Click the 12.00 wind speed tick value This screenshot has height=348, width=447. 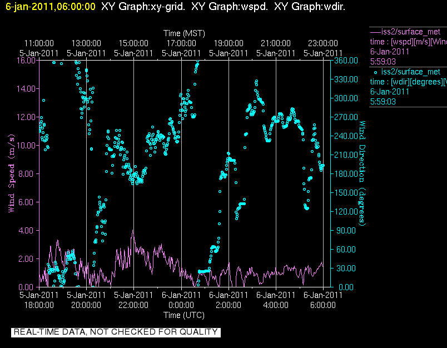pos(26,117)
